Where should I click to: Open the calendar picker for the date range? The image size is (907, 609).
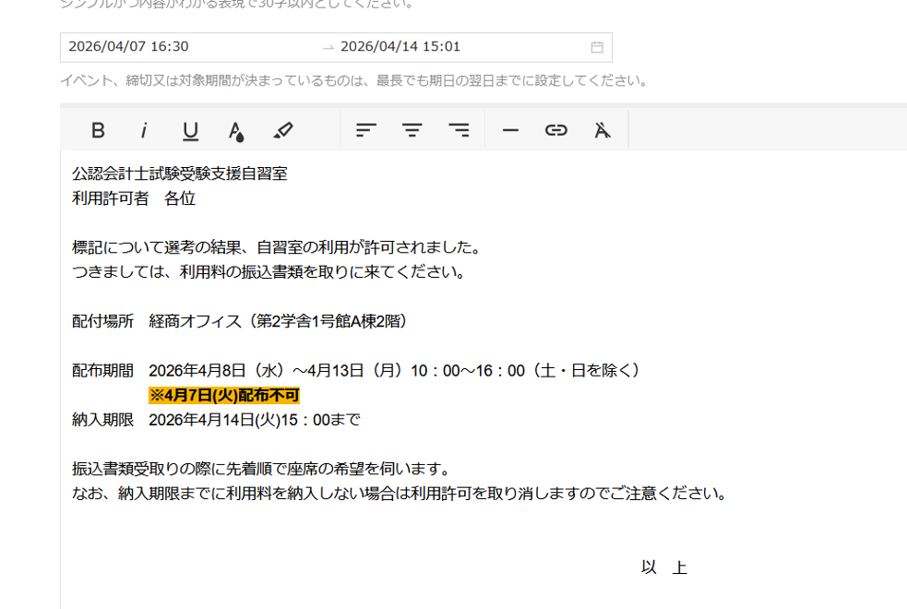coord(597,47)
